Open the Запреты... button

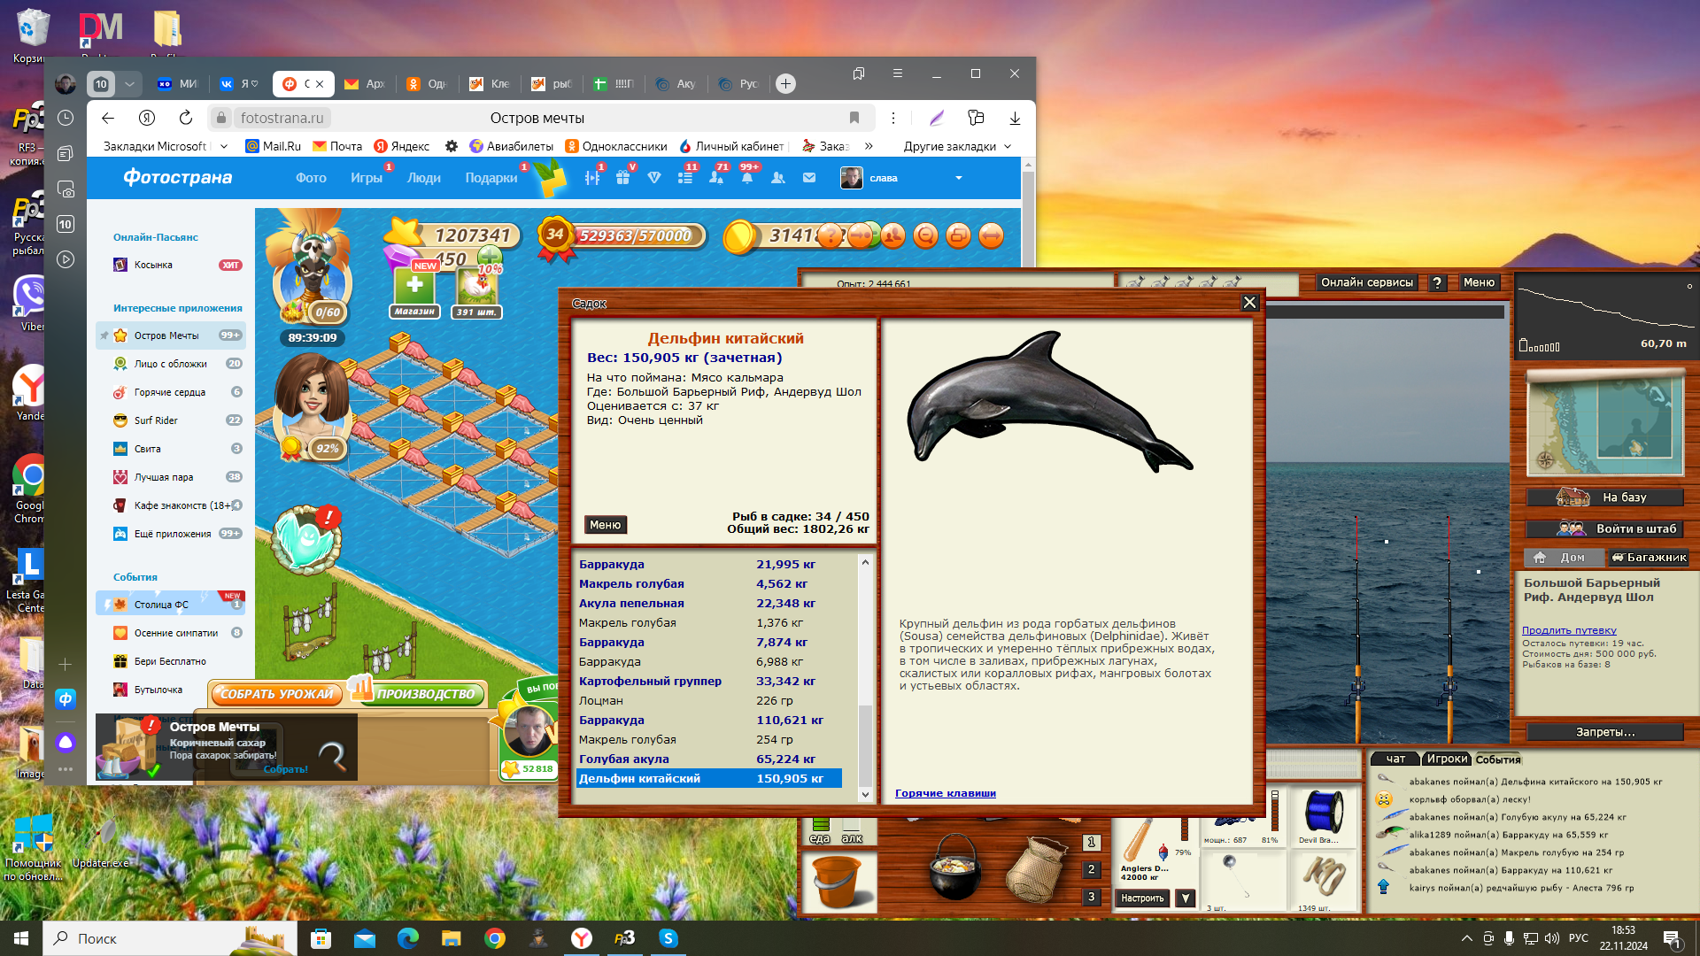[x=1604, y=732]
